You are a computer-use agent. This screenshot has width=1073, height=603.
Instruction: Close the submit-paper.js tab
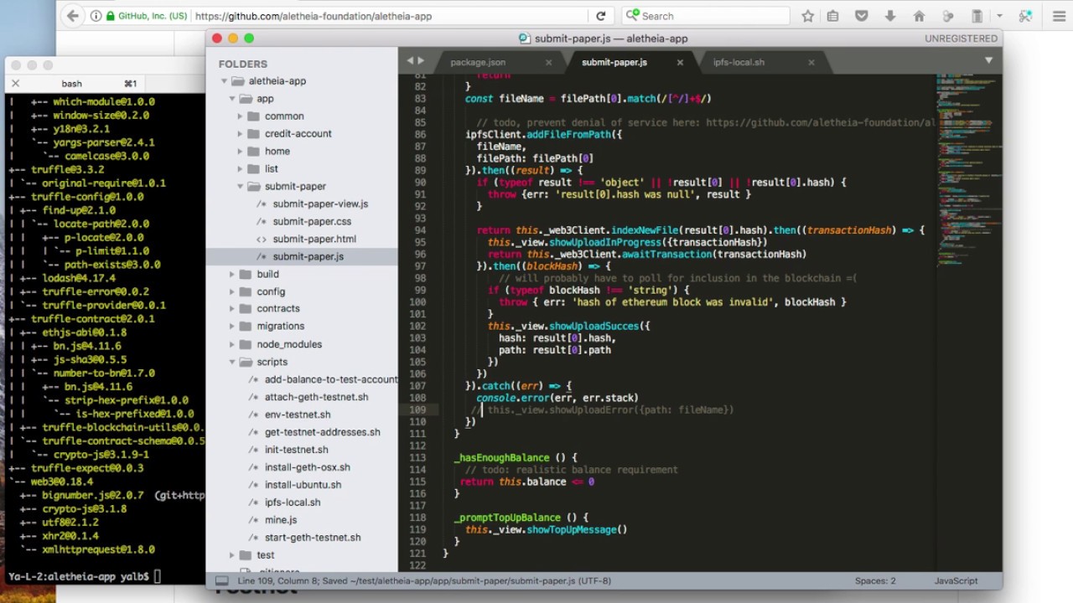coord(680,62)
